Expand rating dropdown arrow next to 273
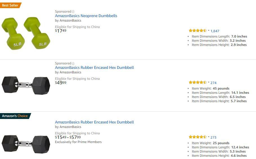This screenshot has width=256, height=159. click(208, 137)
